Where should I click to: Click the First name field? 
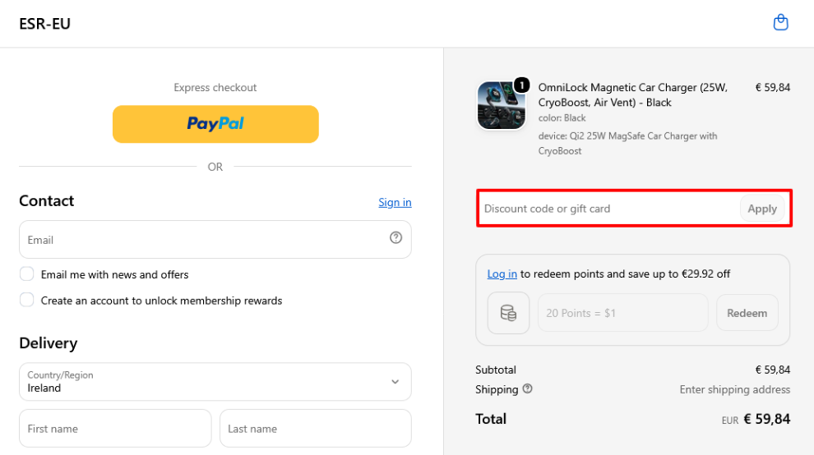[115, 429]
